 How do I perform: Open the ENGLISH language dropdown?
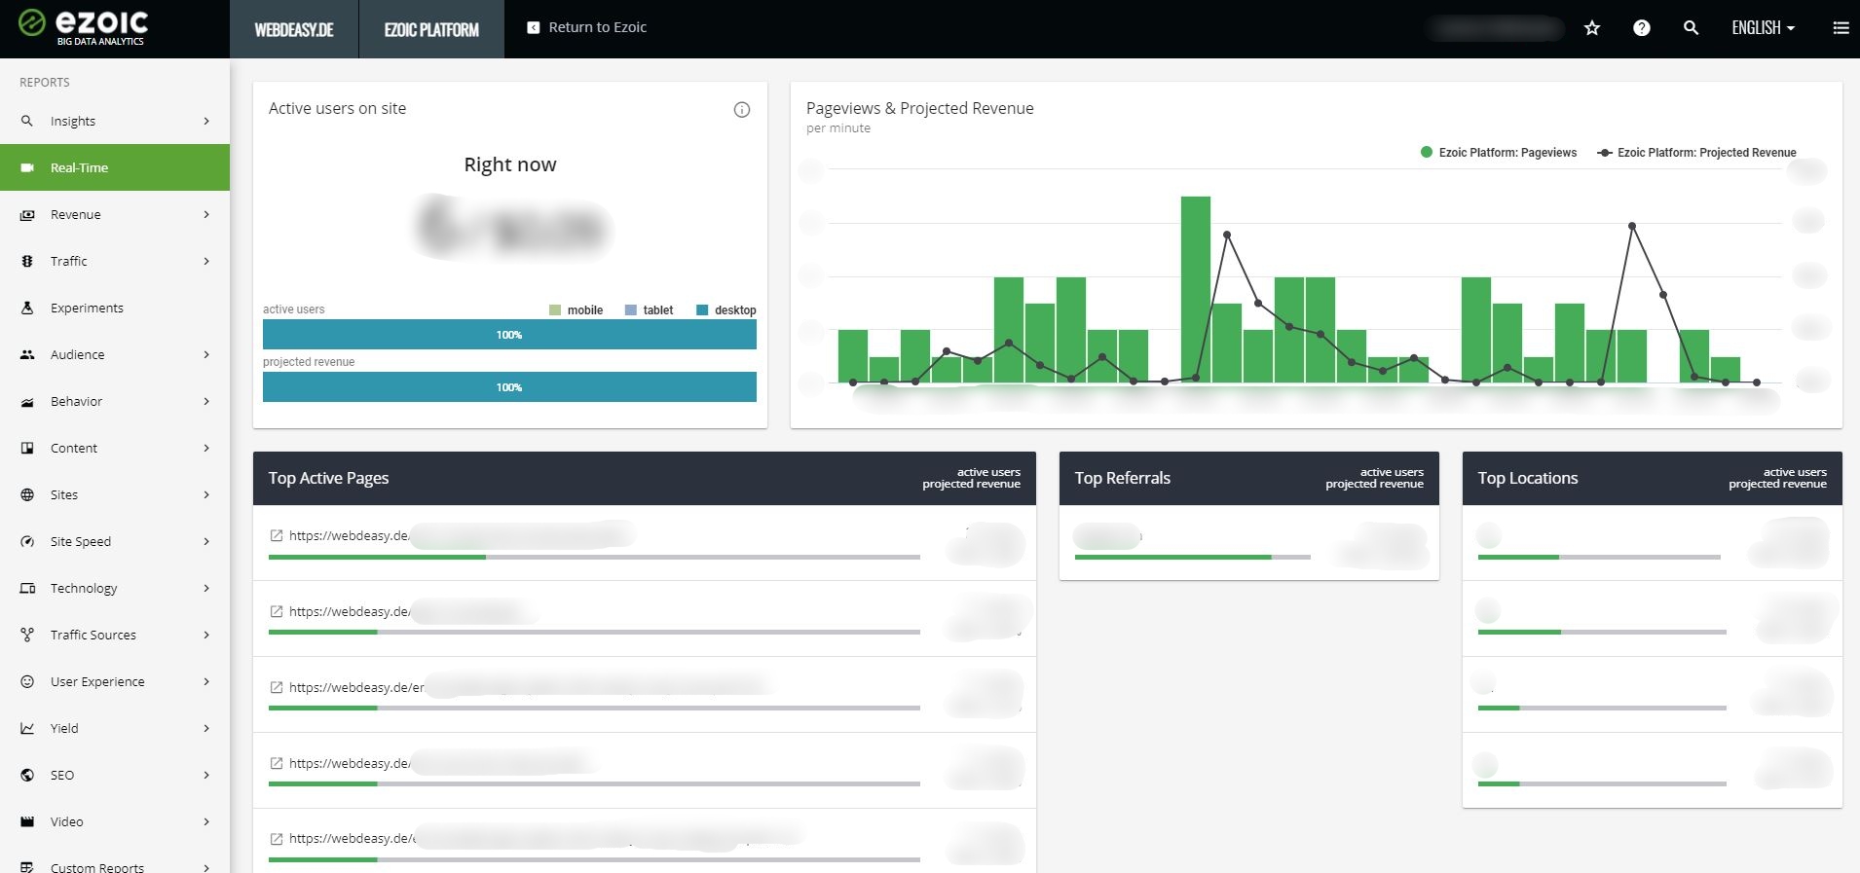coord(1763,28)
